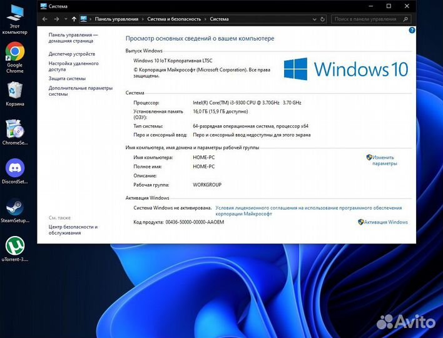Screen dimensions: 443x338
Task: Click the Просмотр основных сведений heading
Action: pyautogui.click(x=200, y=38)
